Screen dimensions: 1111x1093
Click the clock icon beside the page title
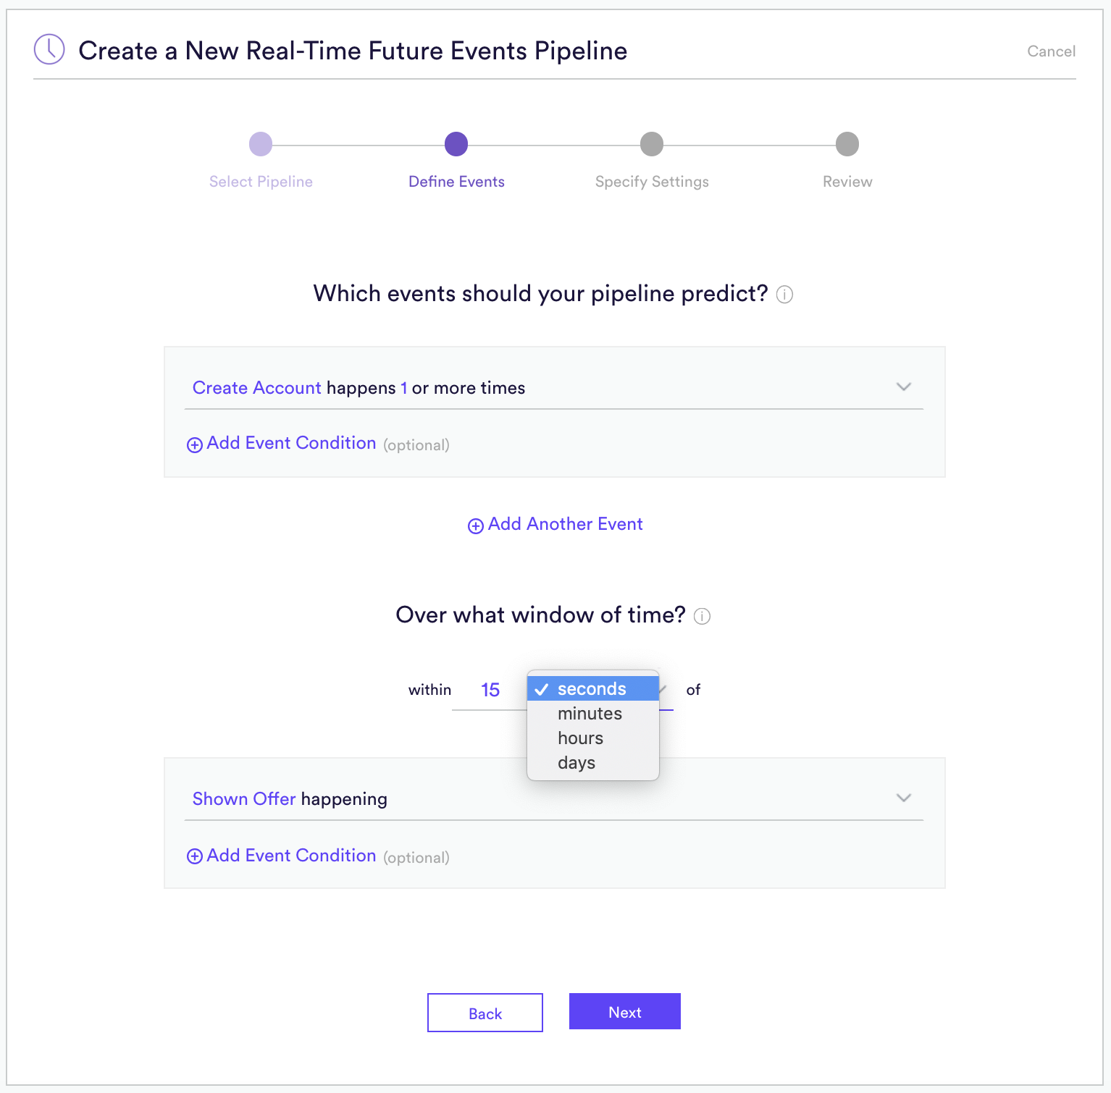coord(49,49)
